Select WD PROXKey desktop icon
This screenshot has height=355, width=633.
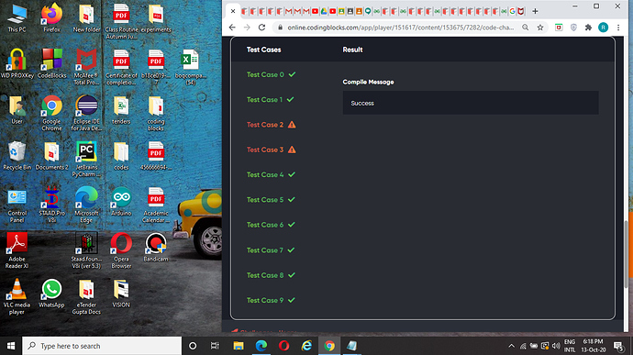(x=17, y=64)
